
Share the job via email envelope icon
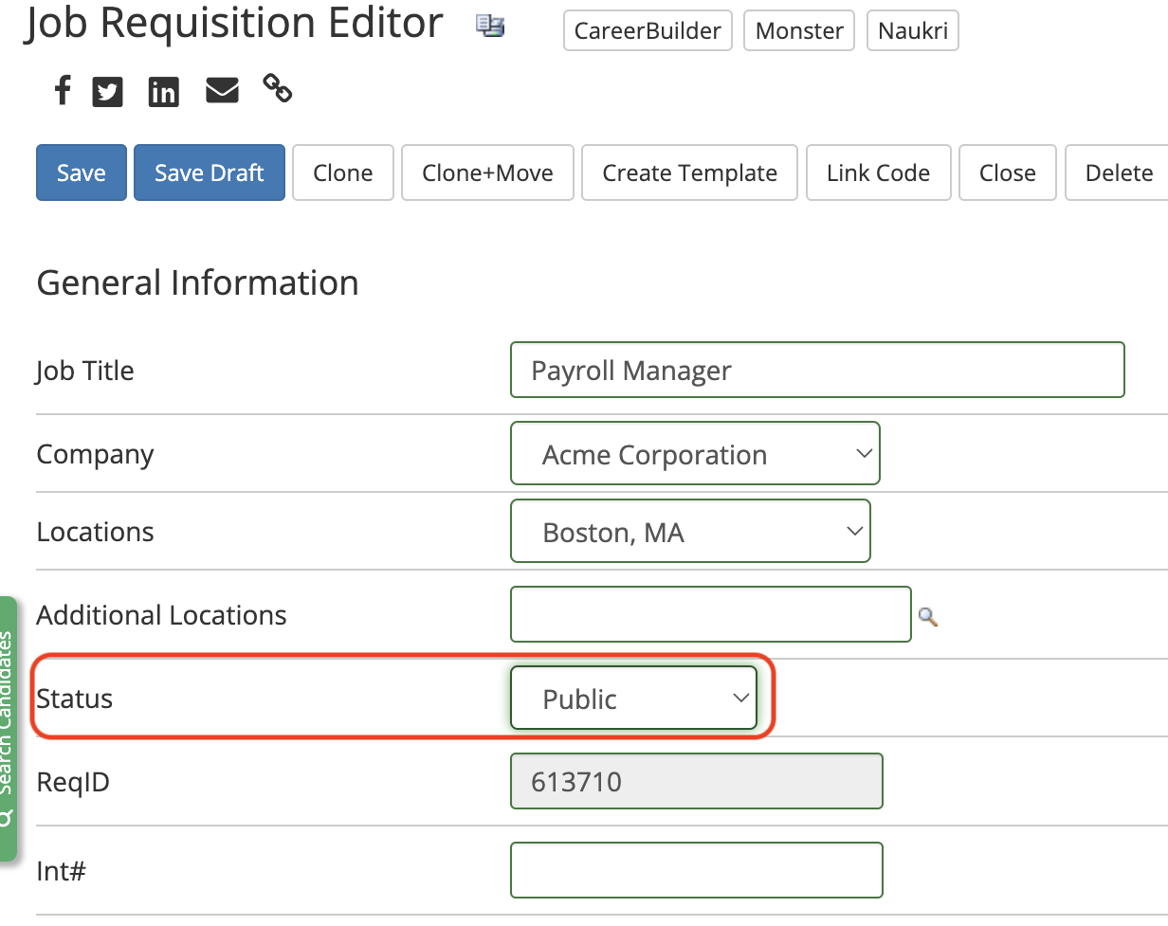click(222, 90)
